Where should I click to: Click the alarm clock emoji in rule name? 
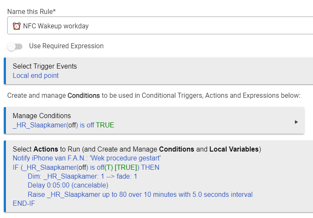[16, 26]
